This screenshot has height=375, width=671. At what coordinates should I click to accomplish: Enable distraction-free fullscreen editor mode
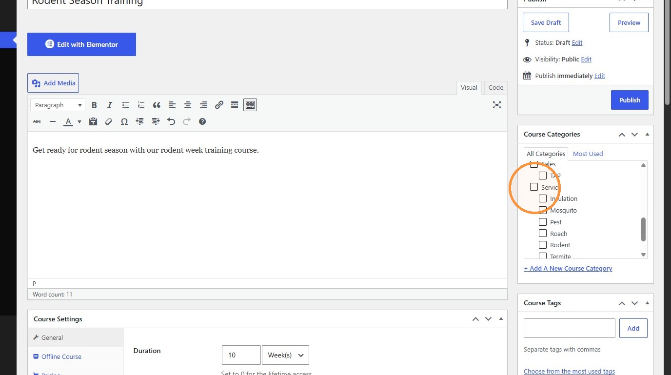(x=497, y=105)
